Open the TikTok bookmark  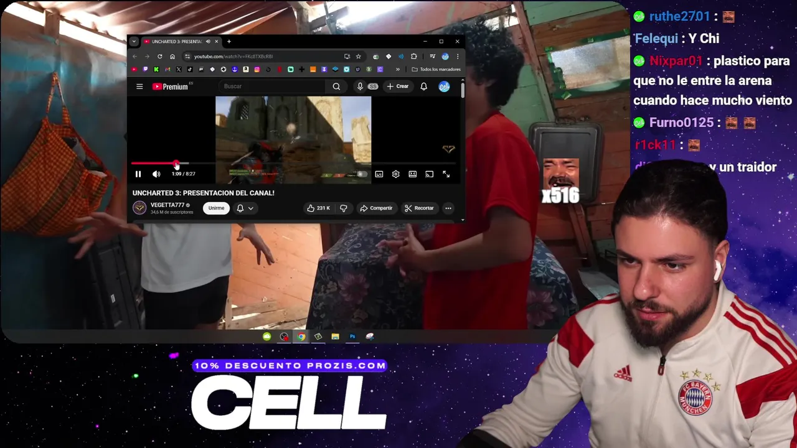(190, 69)
